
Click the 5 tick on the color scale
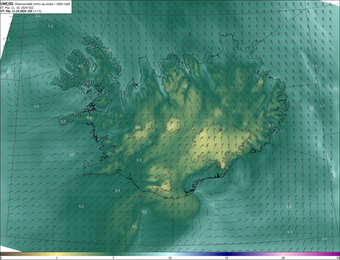[x=113, y=258]
